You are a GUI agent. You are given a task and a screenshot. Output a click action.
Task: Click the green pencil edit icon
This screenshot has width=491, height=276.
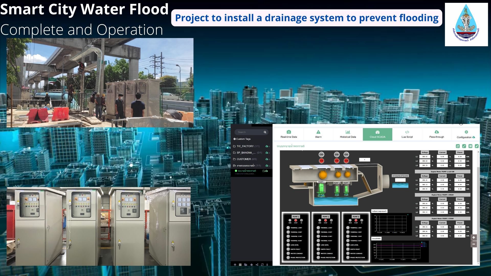477,146
